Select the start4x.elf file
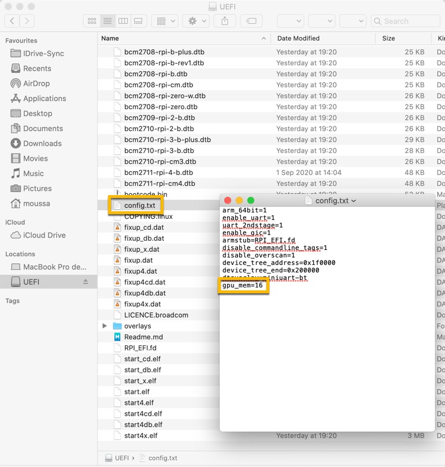 [141, 435]
